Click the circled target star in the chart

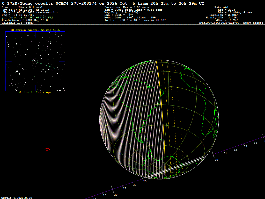[x=35, y=61]
